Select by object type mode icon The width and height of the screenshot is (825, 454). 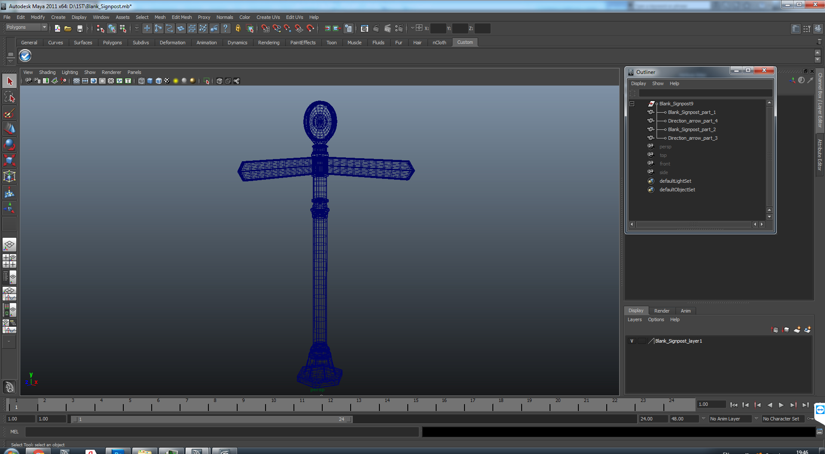(112, 28)
